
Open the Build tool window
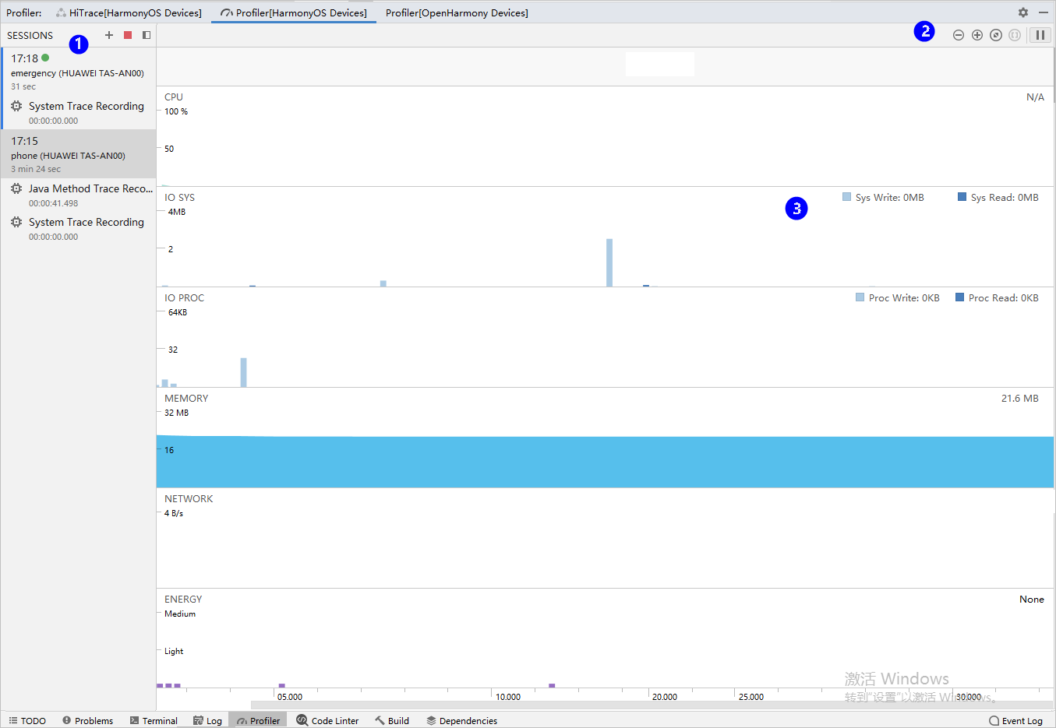point(391,721)
